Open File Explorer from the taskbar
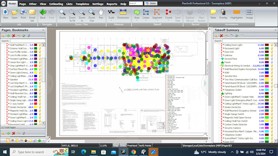The height and width of the screenshot is (156, 278). (x=94, y=152)
